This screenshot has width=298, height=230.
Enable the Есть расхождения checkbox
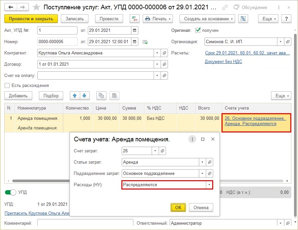click(7, 85)
